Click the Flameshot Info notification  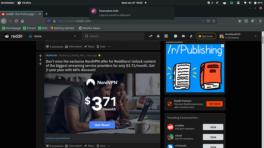[x=132, y=13]
